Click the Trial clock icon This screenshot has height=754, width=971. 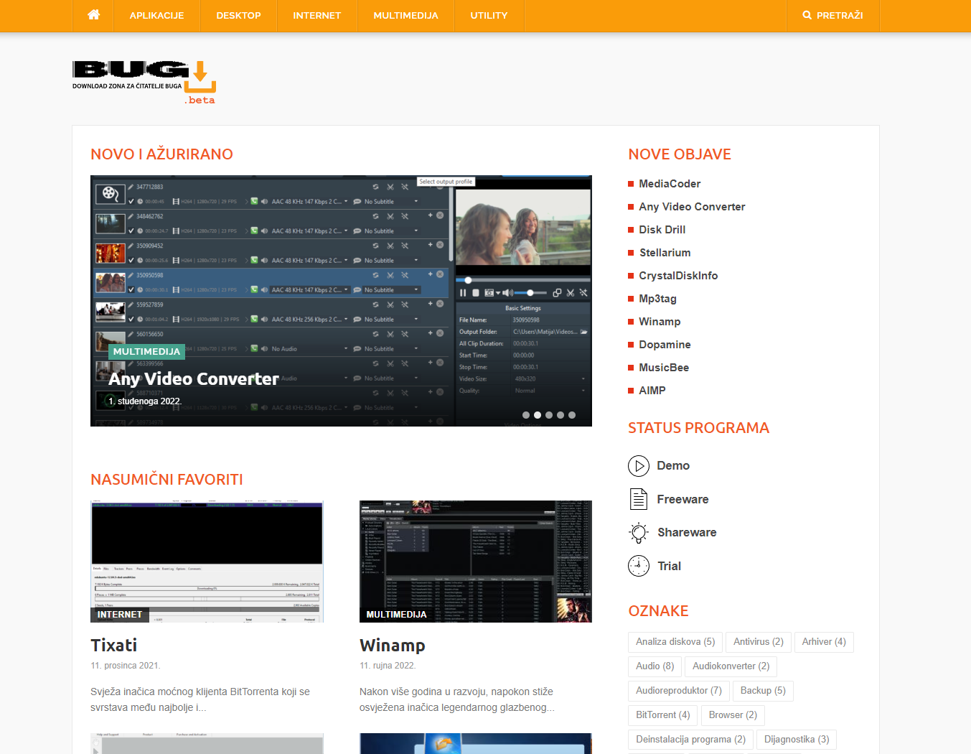(639, 566)
